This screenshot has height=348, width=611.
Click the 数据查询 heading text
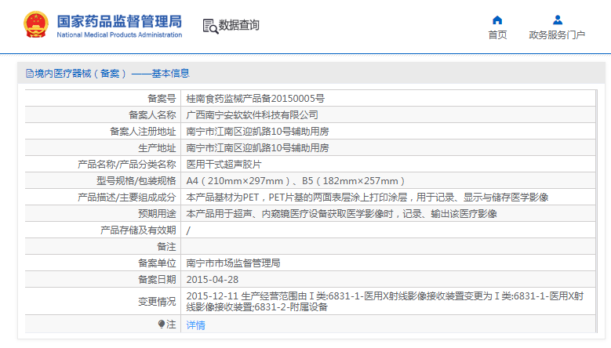pyautogui.click(x=239, y=25)
